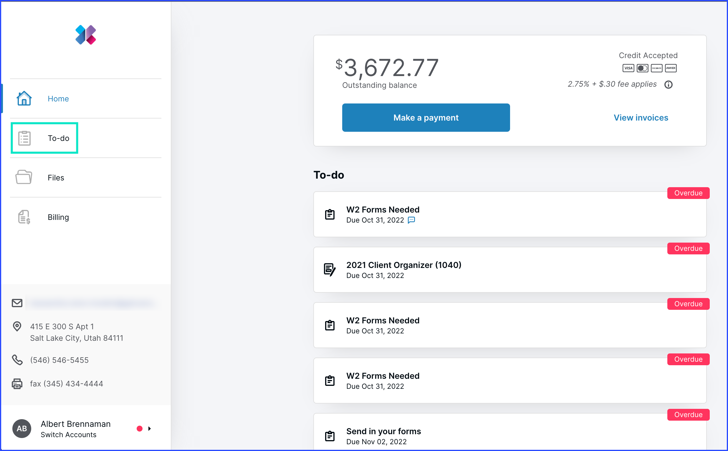
Task: Open the comment bubble on W2 Forms Needed
Action: coord(411,220)
